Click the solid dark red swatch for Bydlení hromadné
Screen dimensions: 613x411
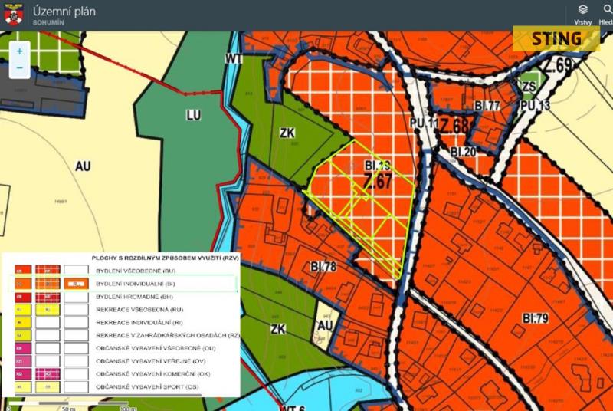[x=23, y=297]
